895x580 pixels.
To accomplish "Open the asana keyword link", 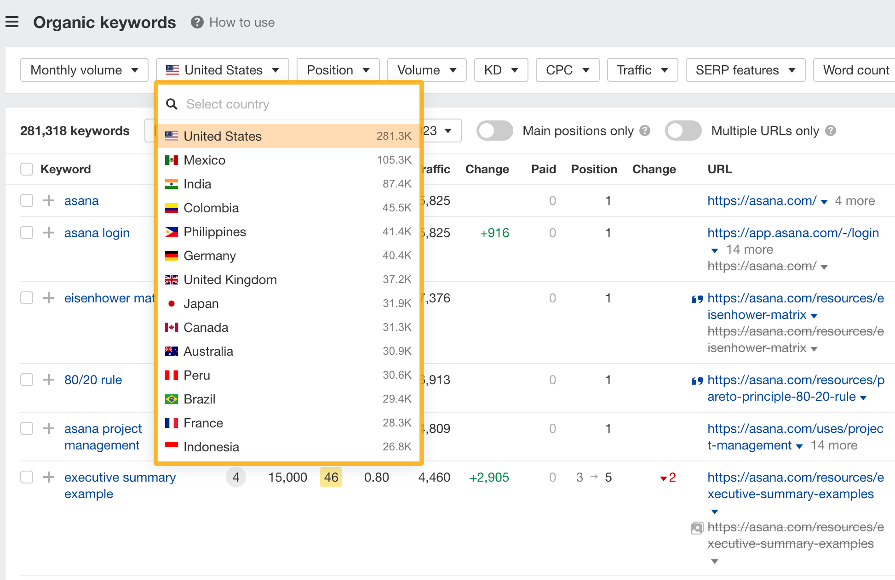I will coord(81,201).
